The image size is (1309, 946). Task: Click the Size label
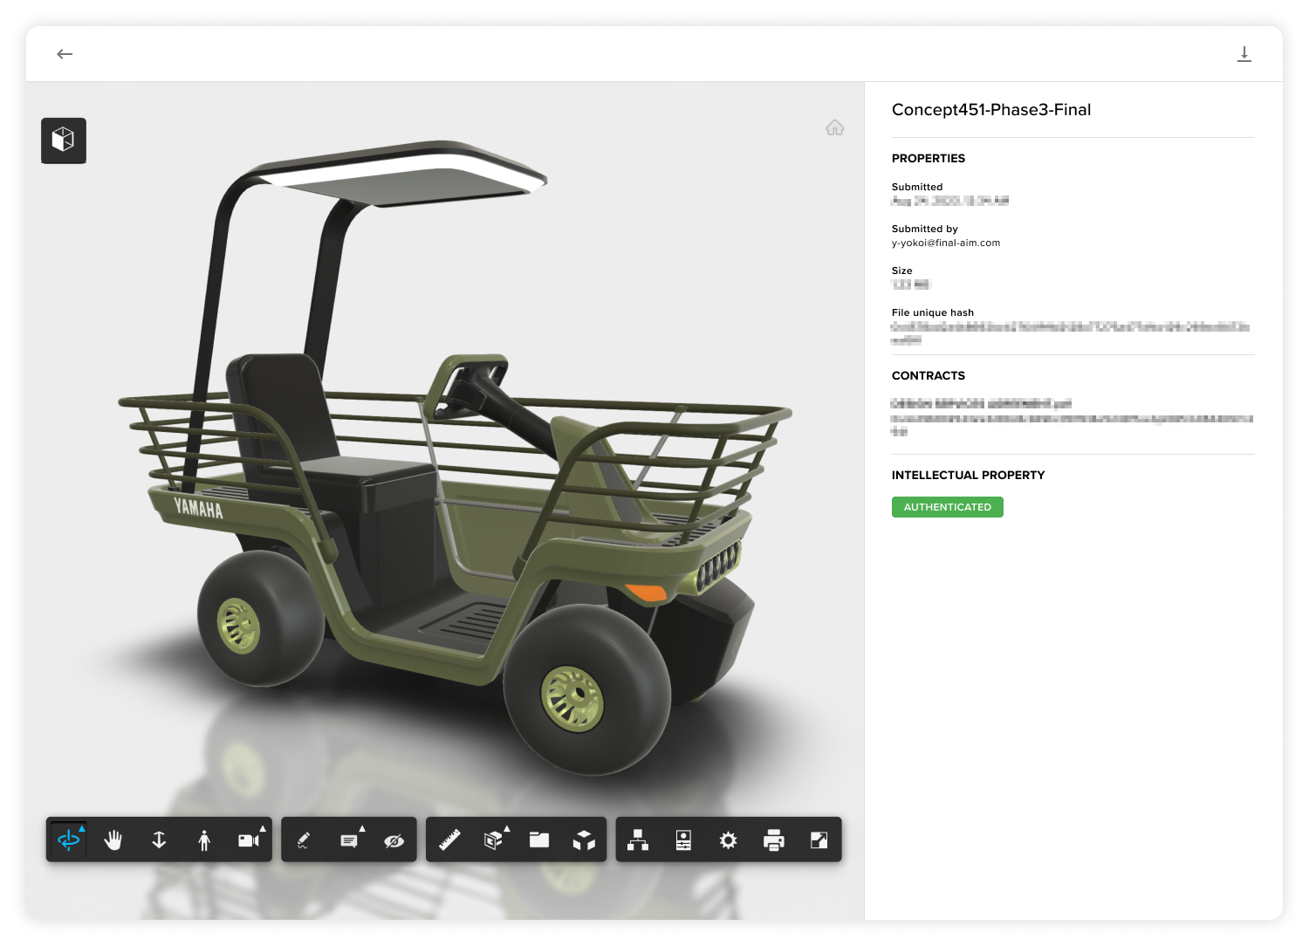click(x=902, y=271)
